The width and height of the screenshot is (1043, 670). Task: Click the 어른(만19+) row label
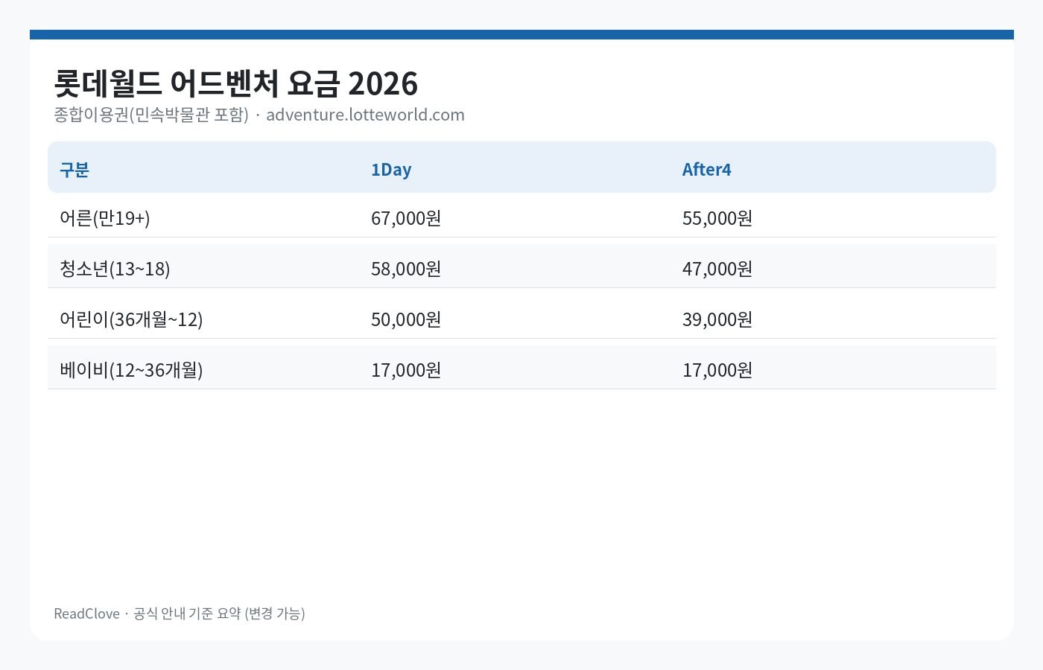(x=105, y=218)
